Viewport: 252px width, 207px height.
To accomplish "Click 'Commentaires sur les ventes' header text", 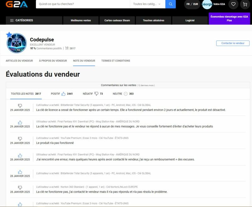I will [118, 85].
